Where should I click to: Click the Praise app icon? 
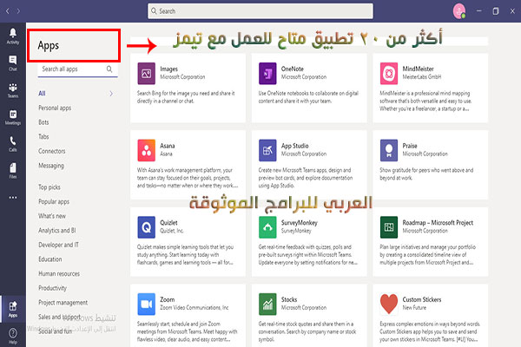(x=389, y=150)
